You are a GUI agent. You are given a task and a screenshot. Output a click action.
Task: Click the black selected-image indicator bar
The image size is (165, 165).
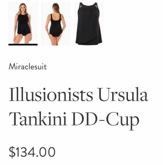(23, 45)
